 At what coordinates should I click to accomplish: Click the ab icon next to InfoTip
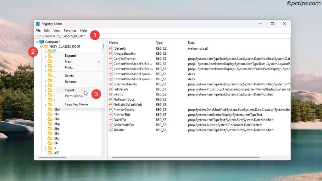coord(111,94)
